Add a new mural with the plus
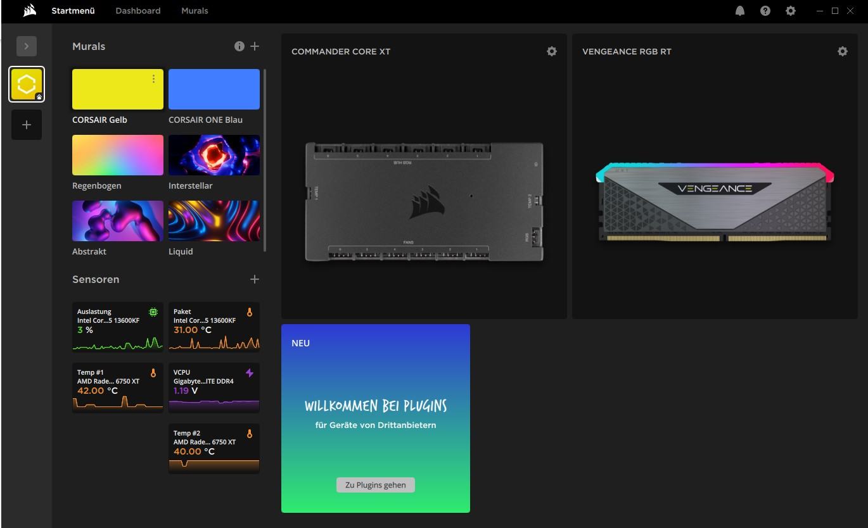868x528 pixels. pyautogui.click(x=255, y=46)
